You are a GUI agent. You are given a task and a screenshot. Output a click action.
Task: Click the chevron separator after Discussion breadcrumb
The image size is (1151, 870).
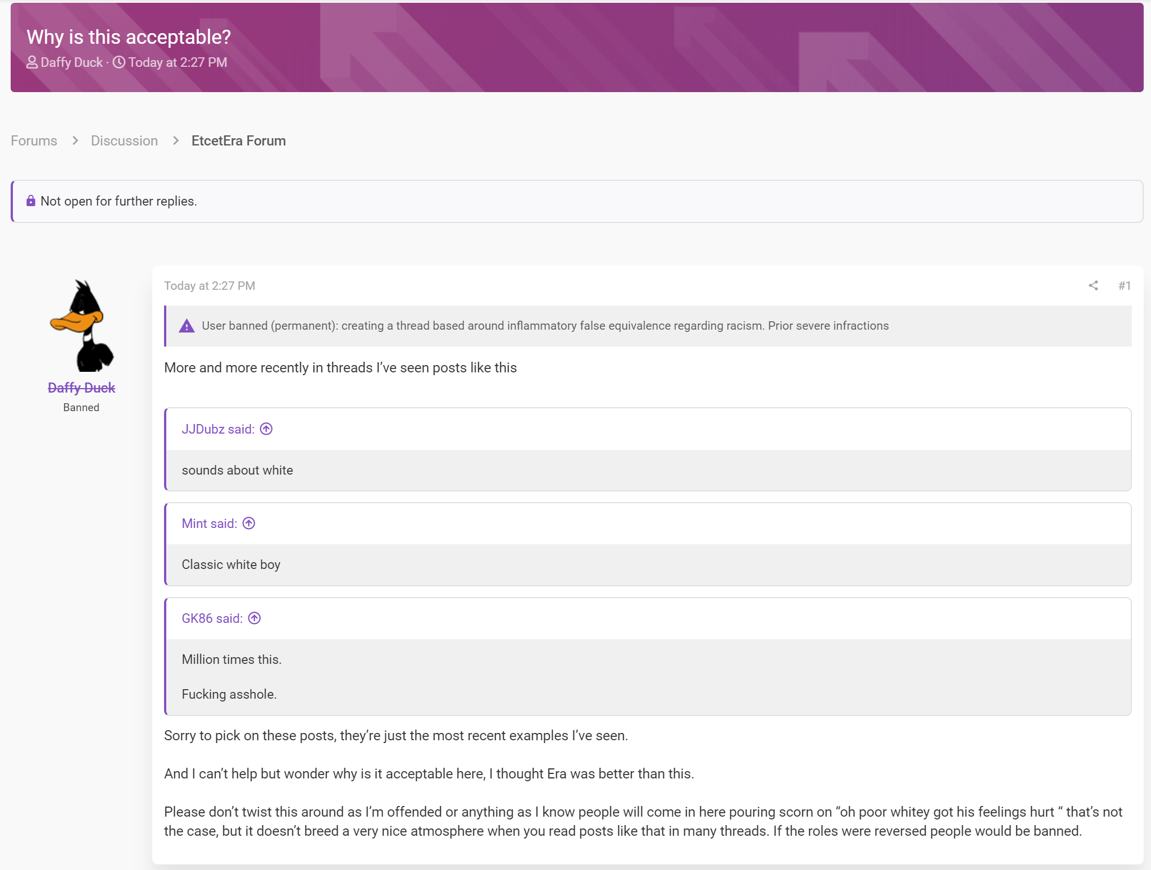pos(175,140)
